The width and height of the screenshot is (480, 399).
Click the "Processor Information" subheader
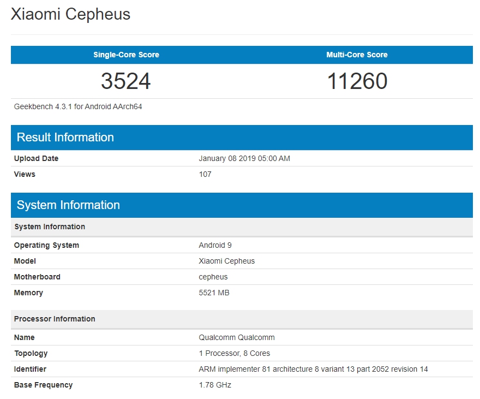click(242, 319)
